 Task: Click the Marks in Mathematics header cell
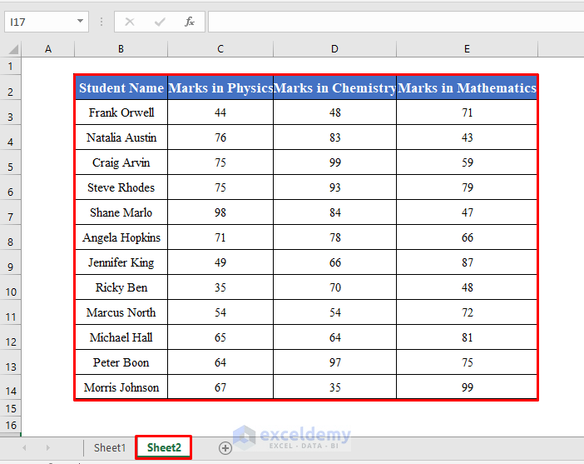tap(467, 87)
